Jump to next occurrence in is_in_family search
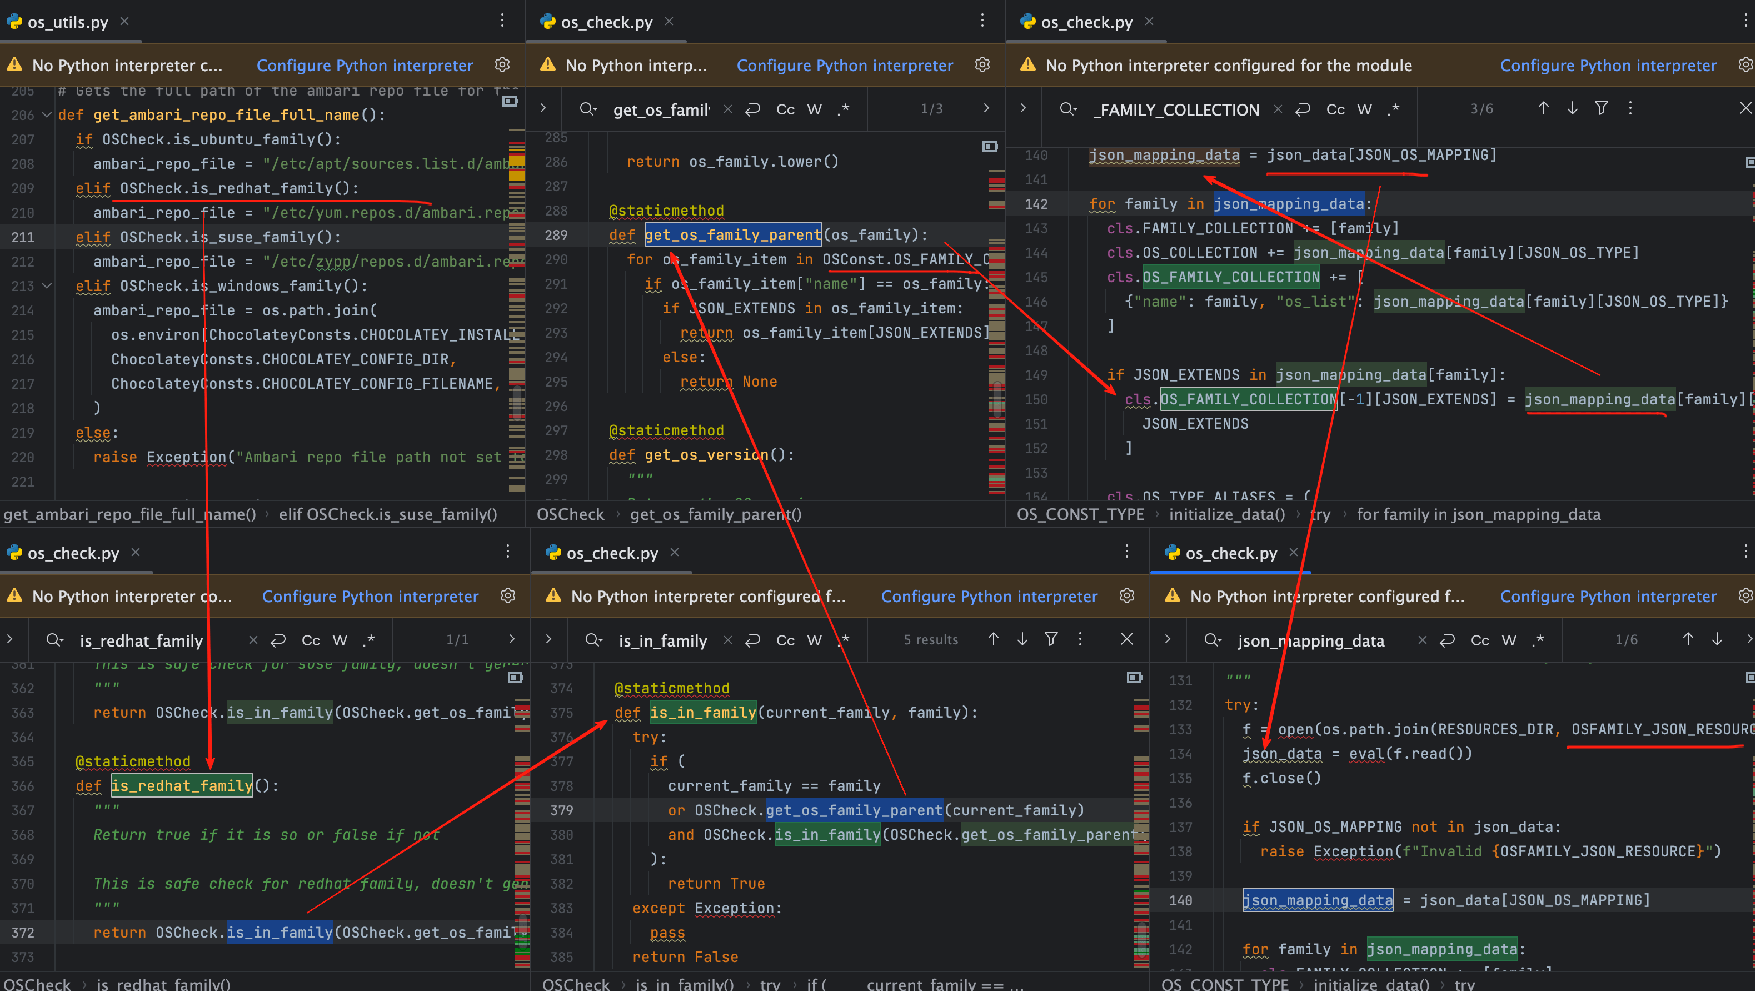The height and width of the screenshot is (992, 1756). (1022, 639)
